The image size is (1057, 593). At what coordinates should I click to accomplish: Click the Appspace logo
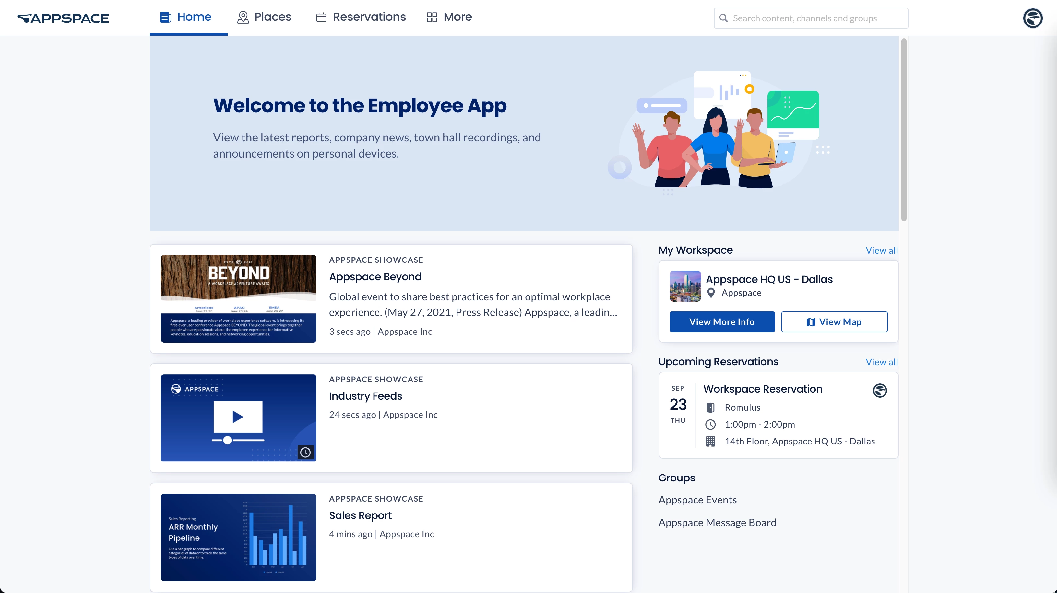63,18
